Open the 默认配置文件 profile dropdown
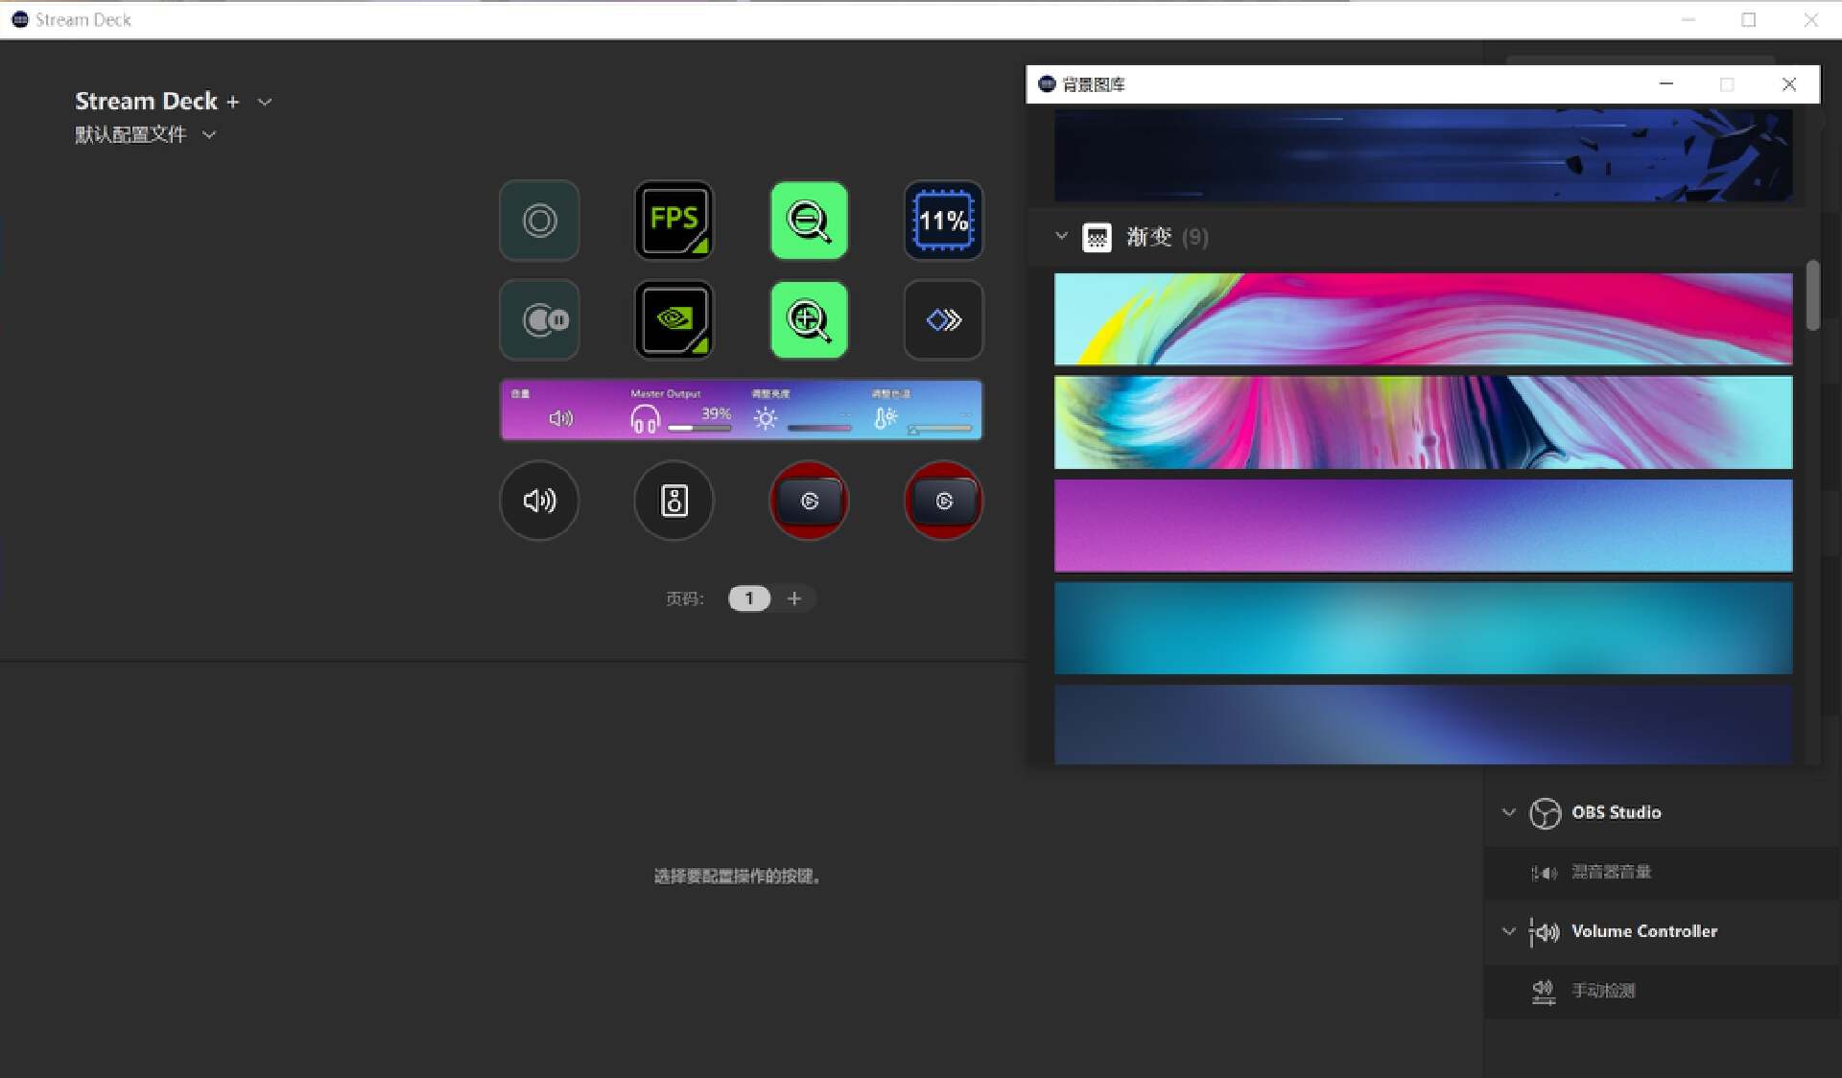1842x1078 pixels. point(209,134)
